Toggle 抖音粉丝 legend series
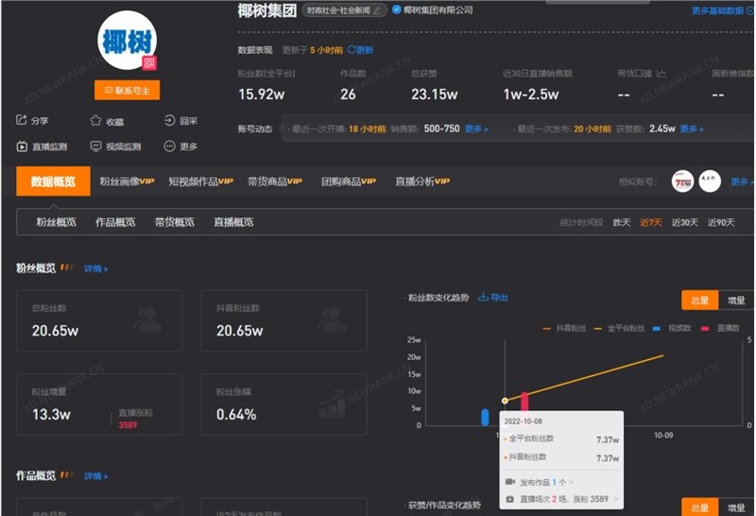Image resolution: width=756 pixels, height=516 pixels. coord(564,329)
